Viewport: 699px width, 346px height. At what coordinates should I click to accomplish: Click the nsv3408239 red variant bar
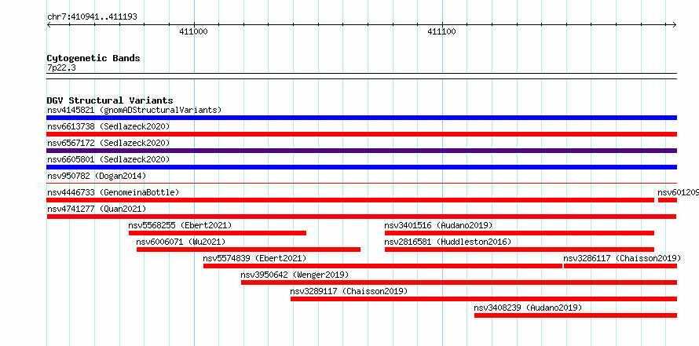point(576,315)
